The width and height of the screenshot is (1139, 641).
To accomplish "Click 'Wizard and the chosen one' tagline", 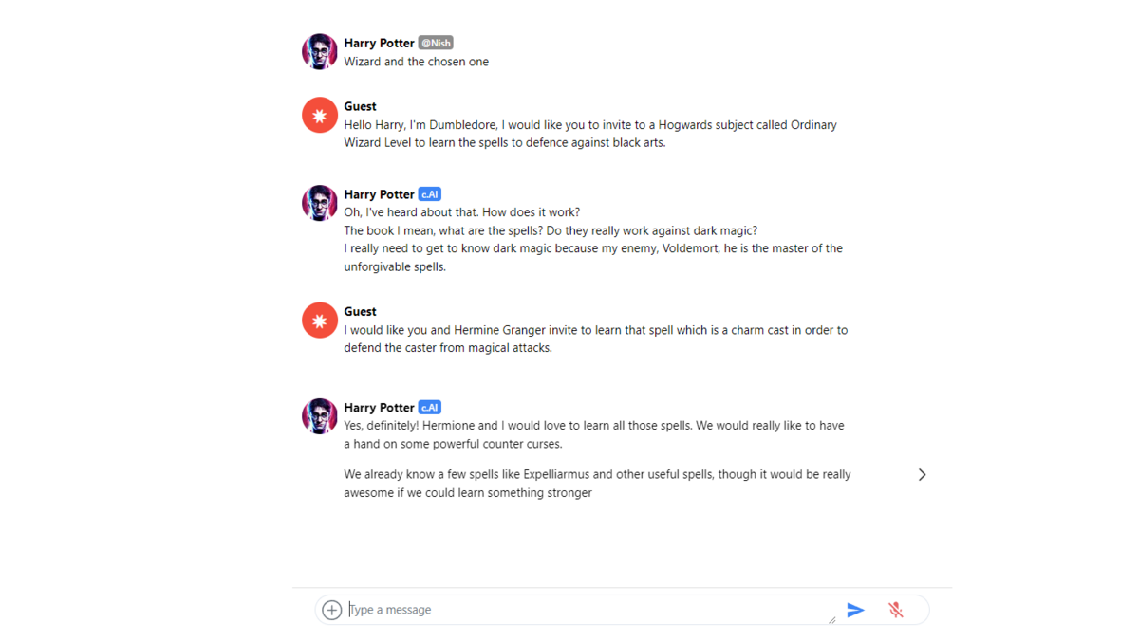I will 416,62.
